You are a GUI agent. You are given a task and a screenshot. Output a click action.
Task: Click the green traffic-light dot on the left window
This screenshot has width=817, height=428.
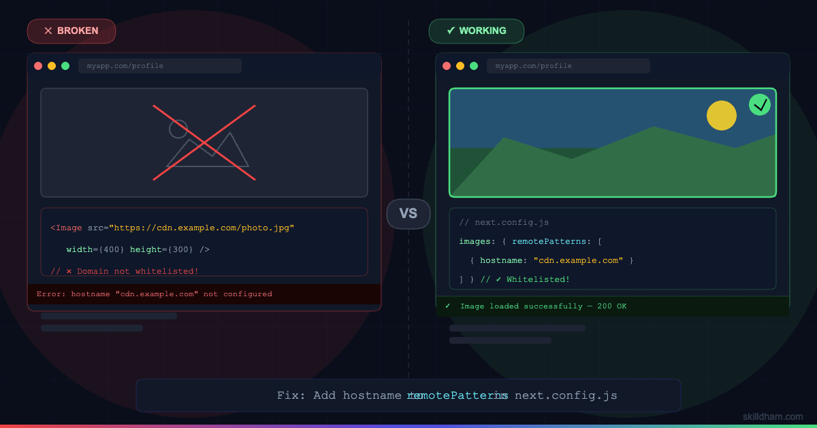pos(65,65)
